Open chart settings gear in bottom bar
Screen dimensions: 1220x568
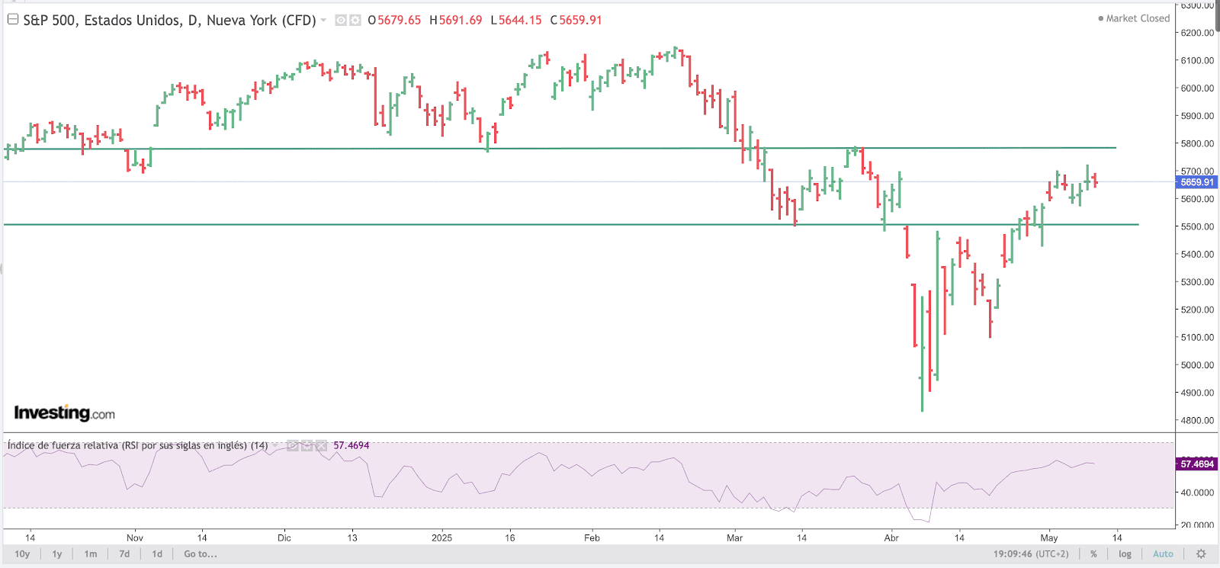(x=1201, y=554)
